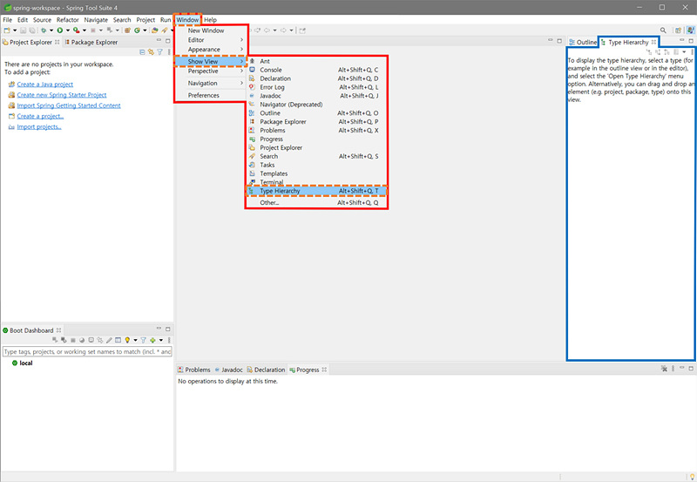Open the Refactor menu
The width and height of the screenshot is (697, 482).
tap(68, 20)
